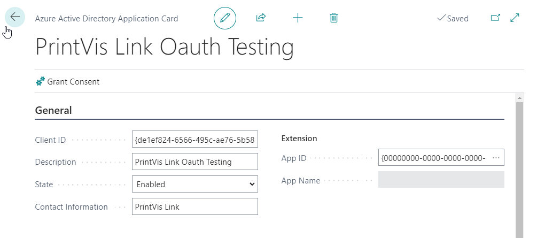Open page in new window icon
Image resolution: width=537 pixels, height=238 pixels.
[495, 18]
